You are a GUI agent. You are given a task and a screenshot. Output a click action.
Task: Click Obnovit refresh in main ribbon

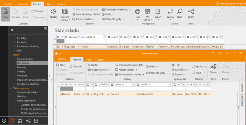pos(37,11)
